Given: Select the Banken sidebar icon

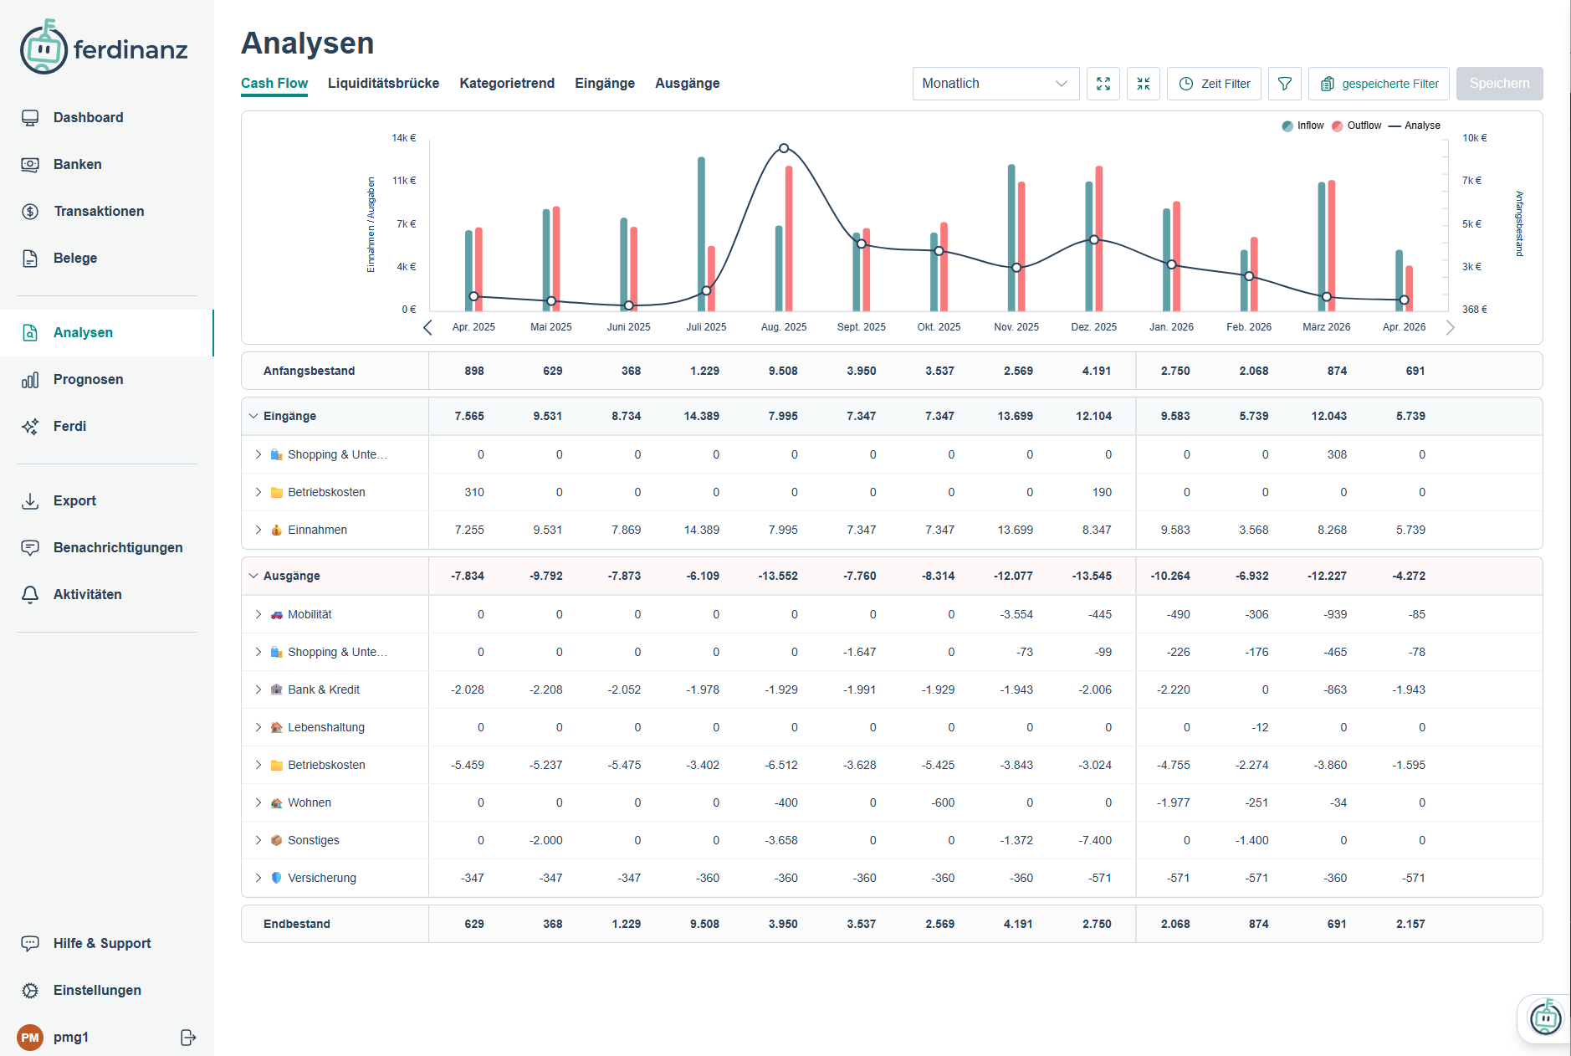Looking at the screenshot, I should click(31, 164).
